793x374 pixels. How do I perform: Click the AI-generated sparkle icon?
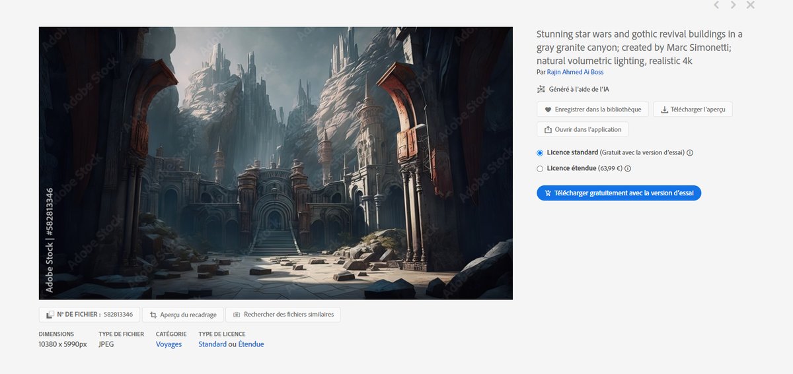pos(541,89)
